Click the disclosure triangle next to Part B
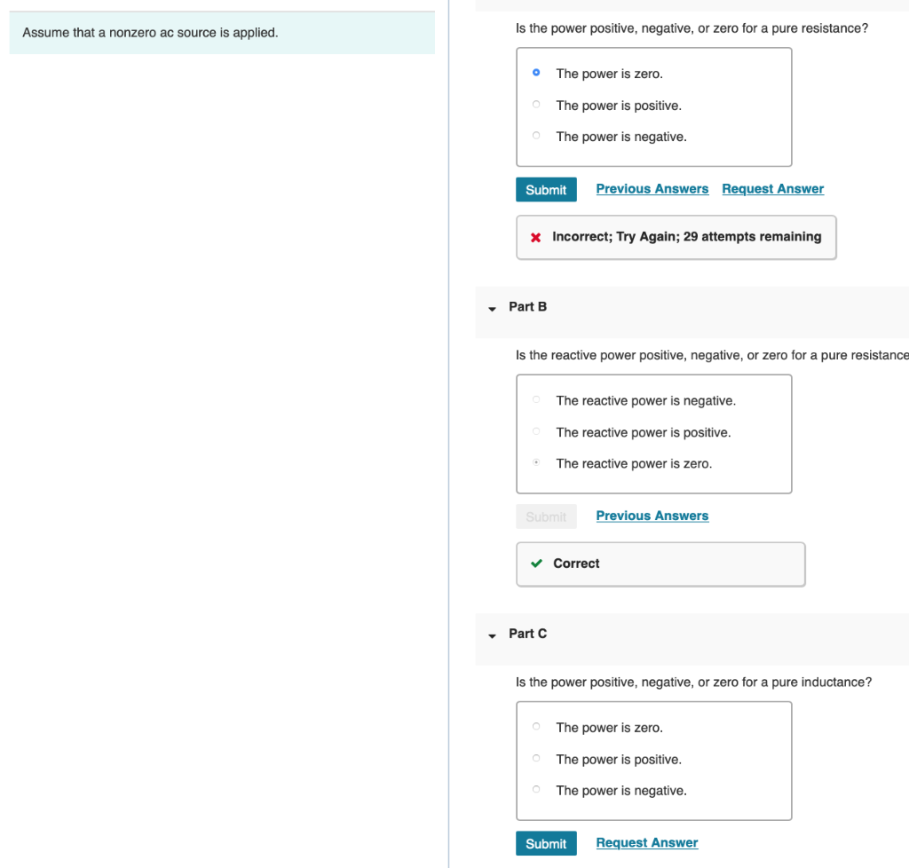909x868 pixels. point(494,310)
